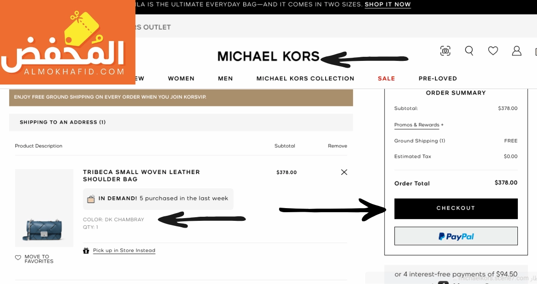
Task: Open favorites via the heart icon in the header
Action: (x=493, y=51)
